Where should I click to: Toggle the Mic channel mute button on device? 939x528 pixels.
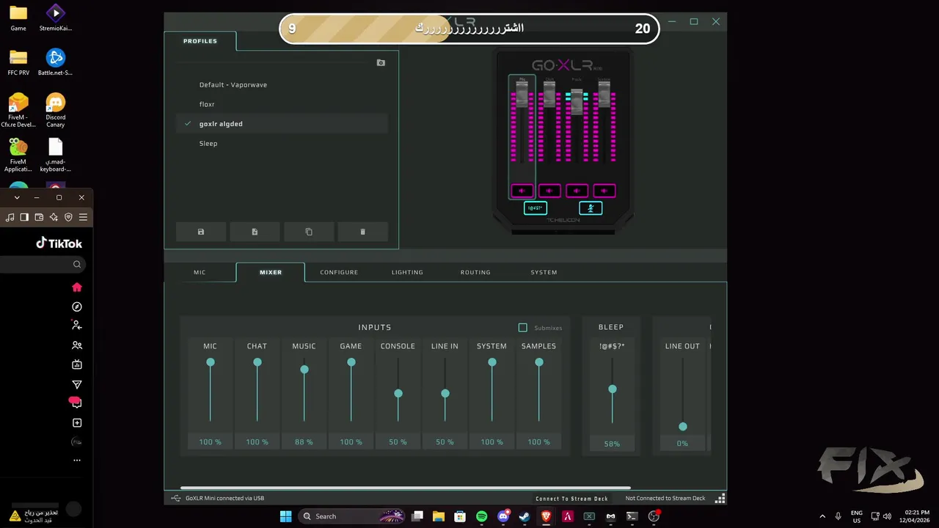522,191
